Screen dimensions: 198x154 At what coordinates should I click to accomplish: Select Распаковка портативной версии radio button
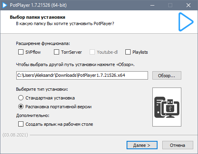coord(21,107)
